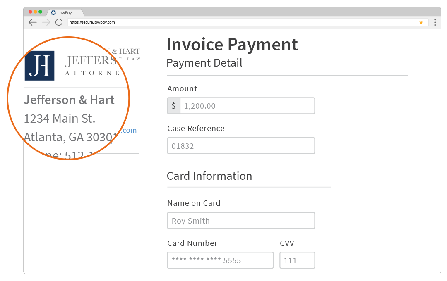Click the CVV label
Viewport: 447px width, 281px height.
pos(287,243)
